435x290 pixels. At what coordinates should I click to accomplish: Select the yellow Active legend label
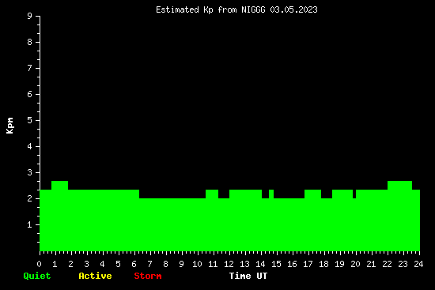tap(95, 276)
